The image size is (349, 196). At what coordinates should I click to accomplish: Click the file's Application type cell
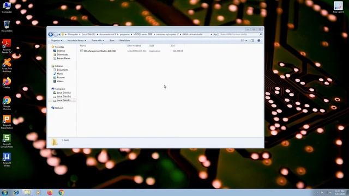[x=155, y=51]
